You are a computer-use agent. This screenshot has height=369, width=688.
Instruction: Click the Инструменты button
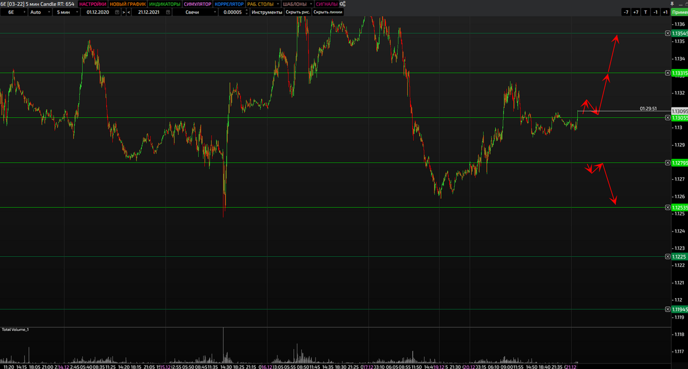(x=267, y=12)
